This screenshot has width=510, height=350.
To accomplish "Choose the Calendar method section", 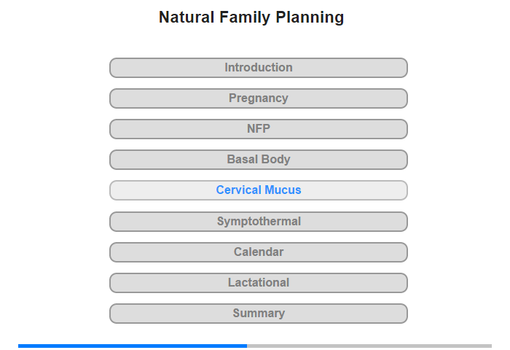I will tap(258, 252).
